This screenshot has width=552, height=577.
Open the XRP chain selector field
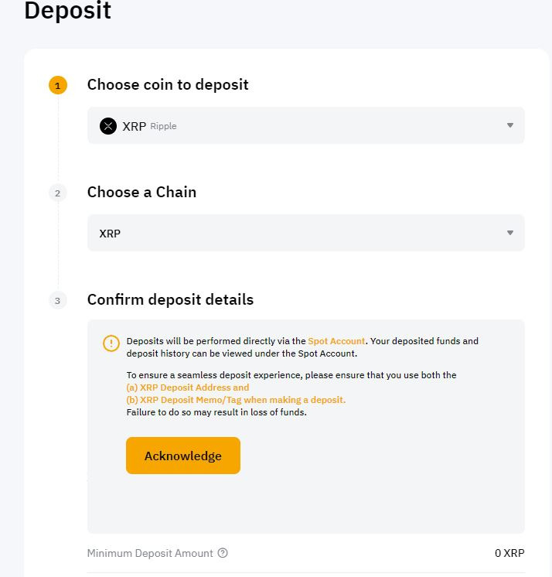tap(306, 233)
